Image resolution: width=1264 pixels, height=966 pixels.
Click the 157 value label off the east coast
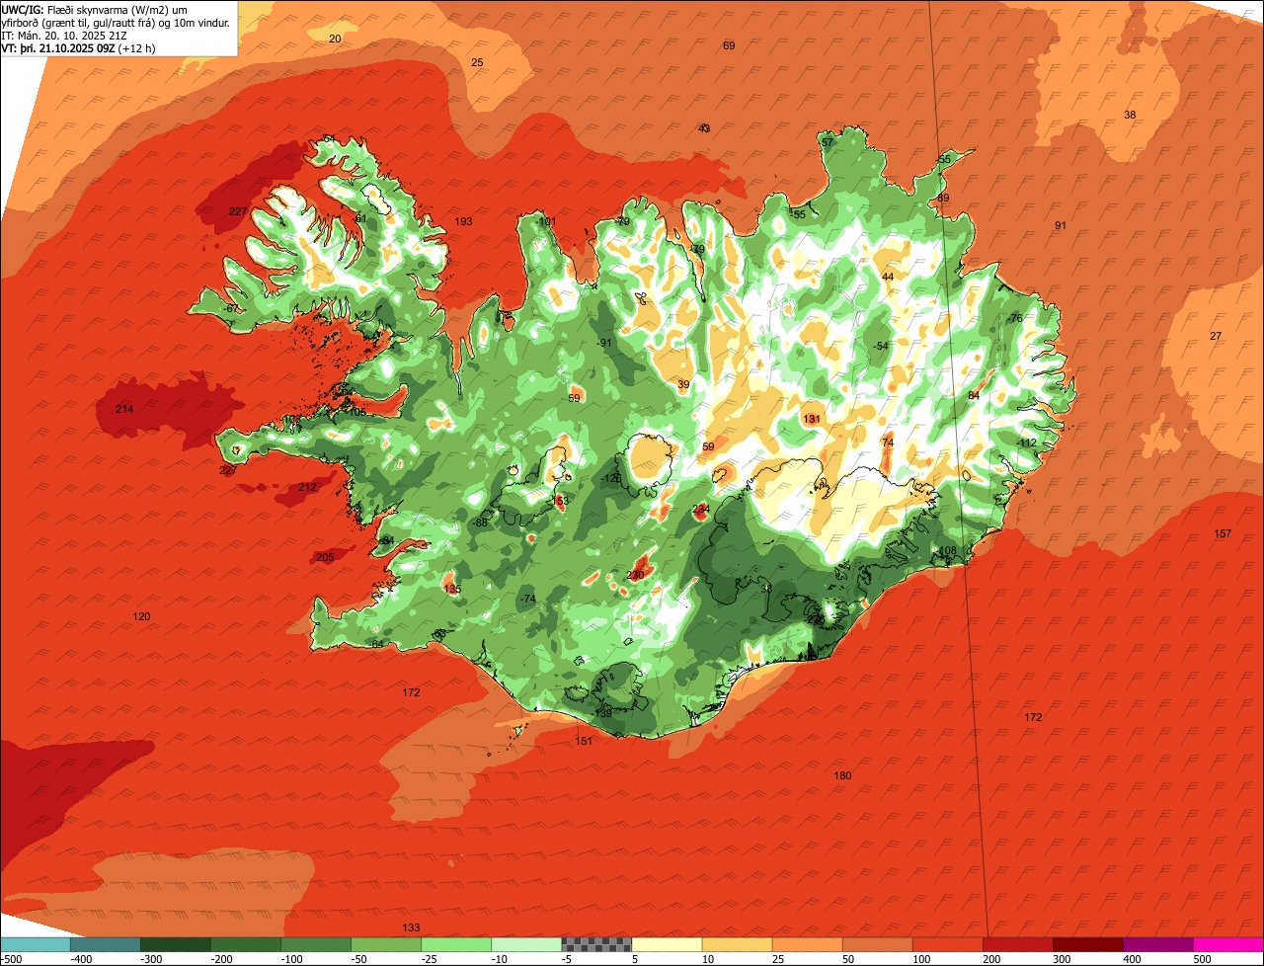pyautogui.click(x=1223, y=533)
